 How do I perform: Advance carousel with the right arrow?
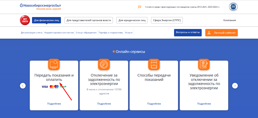(235, 86)
